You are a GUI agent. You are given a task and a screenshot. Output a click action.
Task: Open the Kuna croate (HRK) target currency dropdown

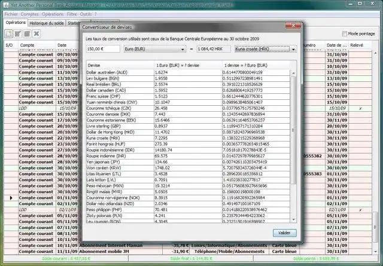(266, 49)
